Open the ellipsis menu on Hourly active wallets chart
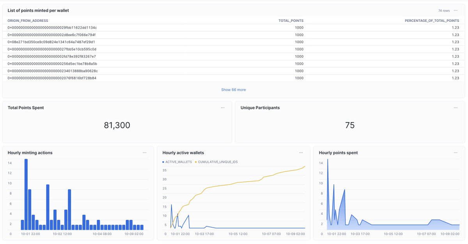Image resolution: width=468 pixels, height=244 pixels. click(301, 153)
